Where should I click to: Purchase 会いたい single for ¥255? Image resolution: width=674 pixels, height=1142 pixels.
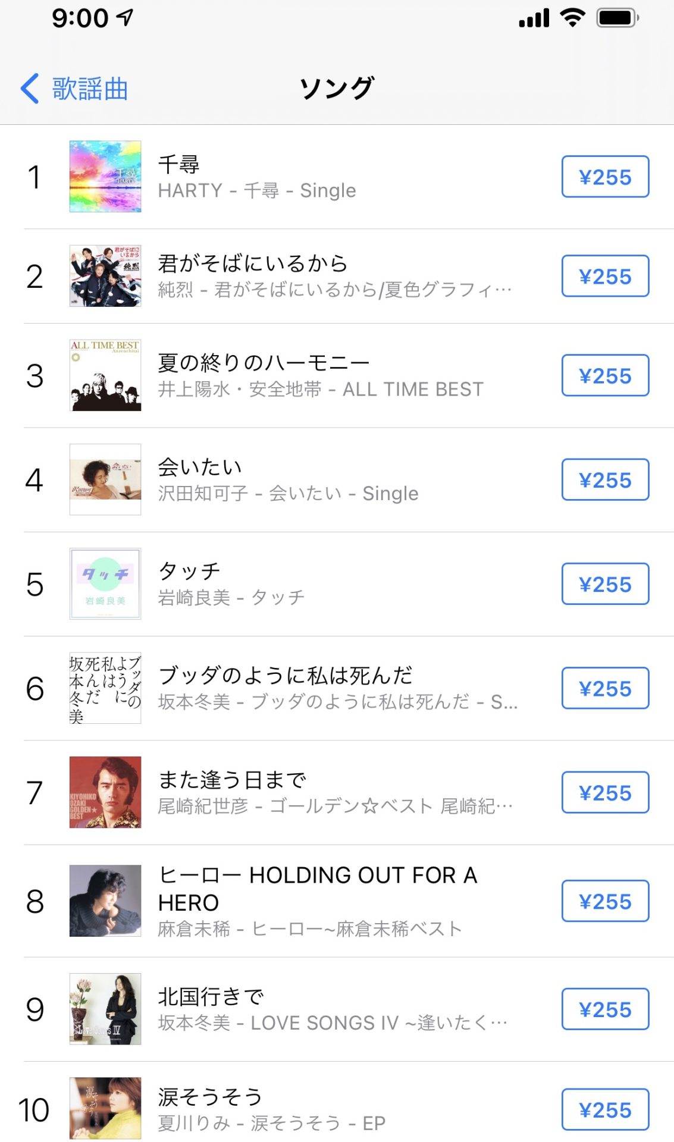[605, 479]
